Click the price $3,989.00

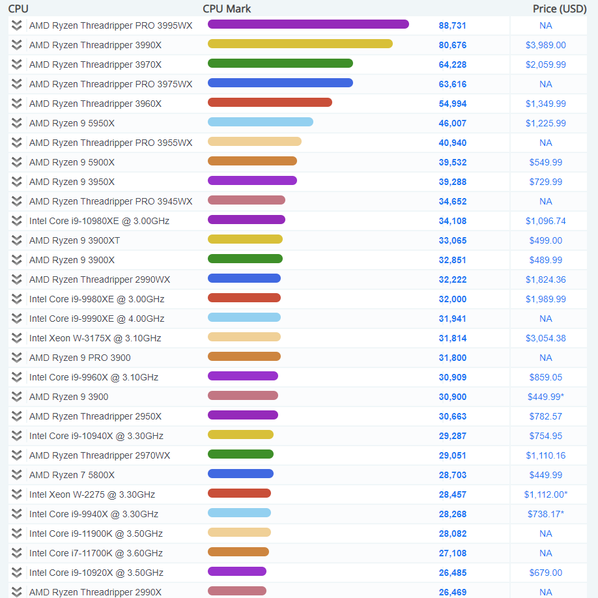[546, 45]
